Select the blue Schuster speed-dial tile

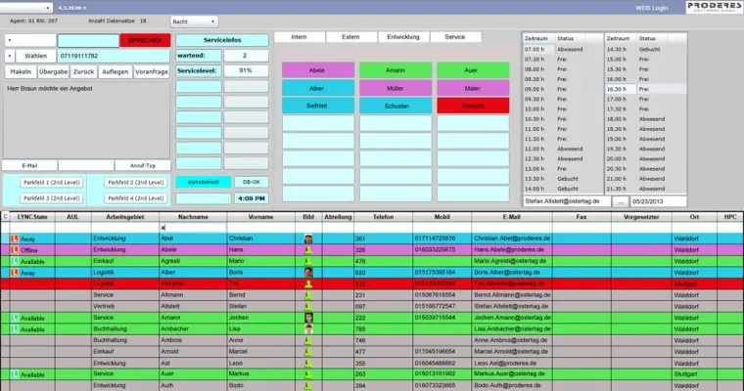click(395, 106)
